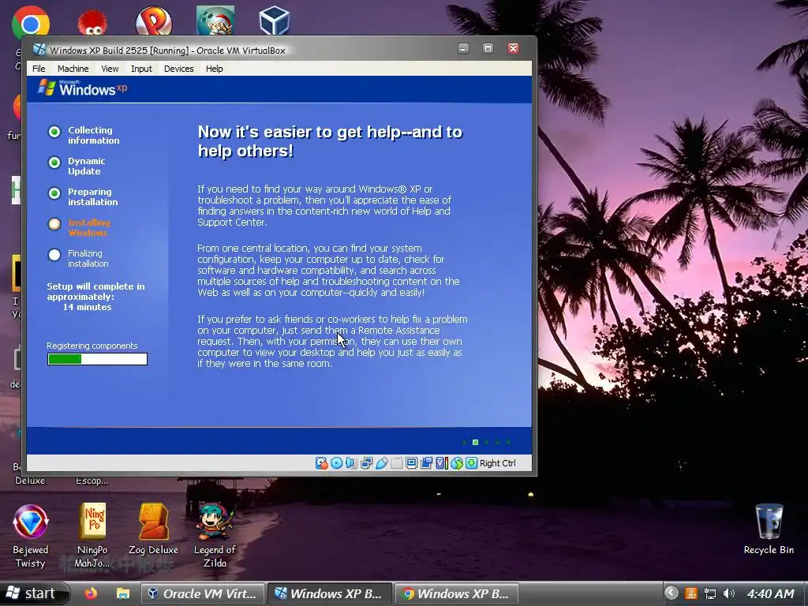
Task: Select the red furry creature desktop icon
Action: tap(92, 21)
